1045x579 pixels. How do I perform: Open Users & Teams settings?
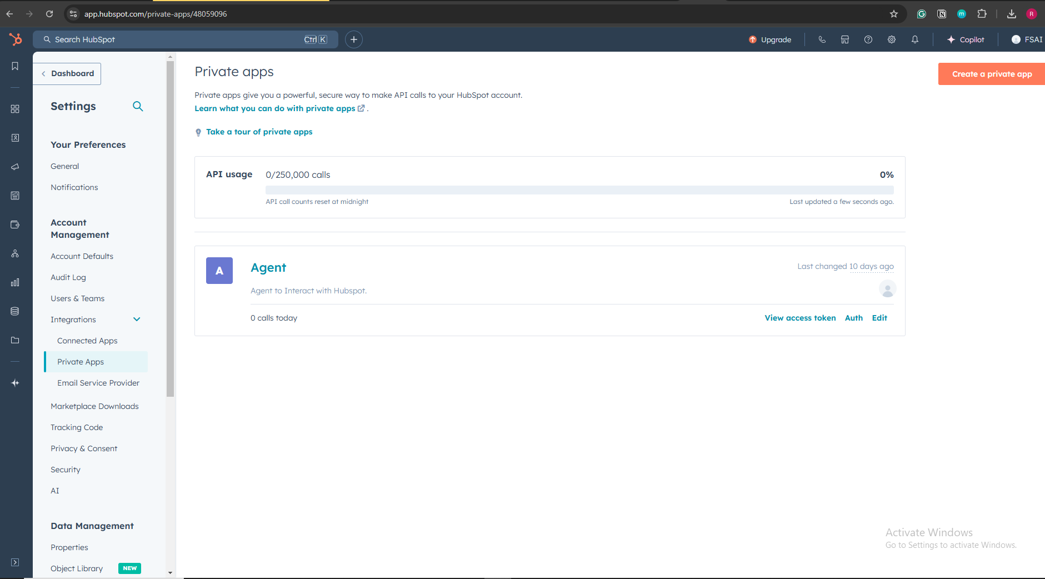[78, 298]
